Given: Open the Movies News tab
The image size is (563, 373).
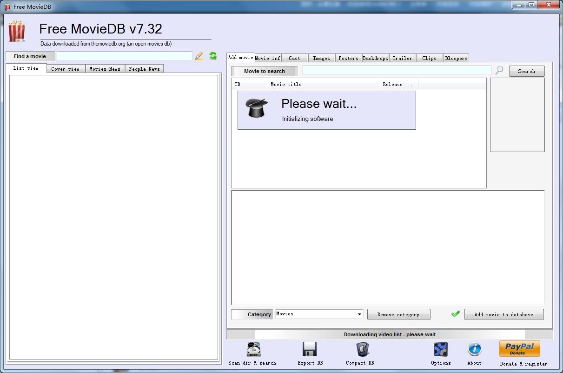Looking at the screenshot, I should pos(105,69).
